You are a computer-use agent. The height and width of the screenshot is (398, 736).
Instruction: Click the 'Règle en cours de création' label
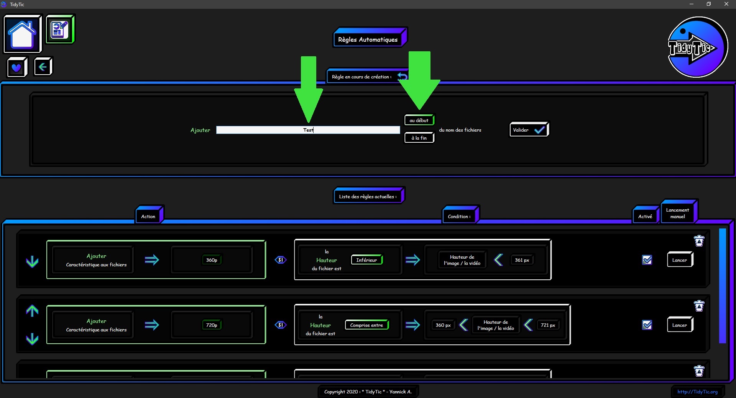coord(361,77)
